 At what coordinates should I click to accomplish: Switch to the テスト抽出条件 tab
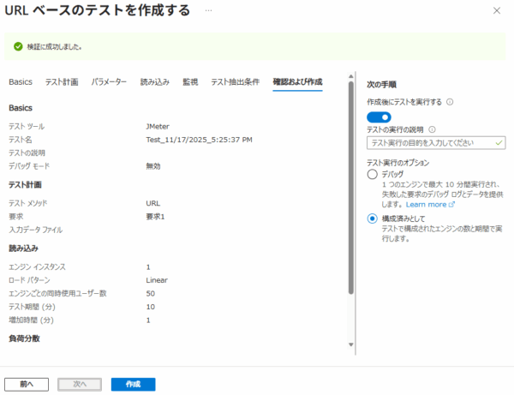point(235,82)
